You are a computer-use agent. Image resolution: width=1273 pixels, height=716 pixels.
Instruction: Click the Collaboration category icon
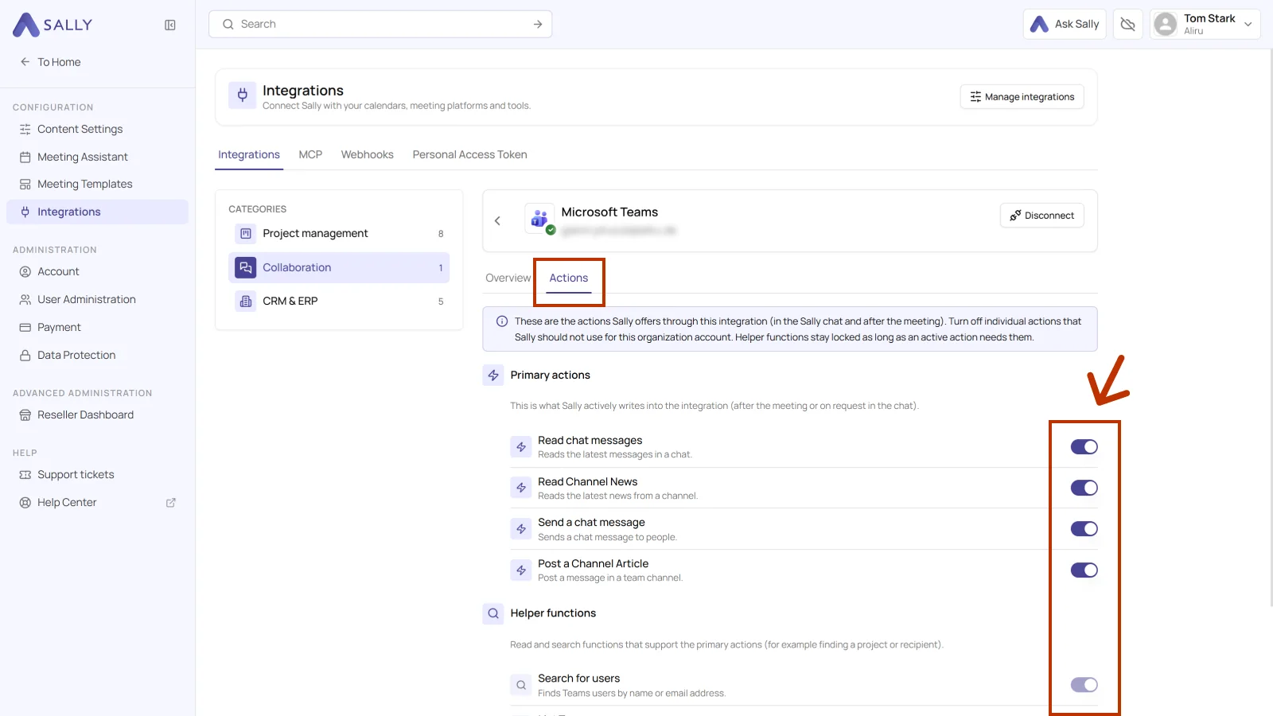[x=246, y=267]
